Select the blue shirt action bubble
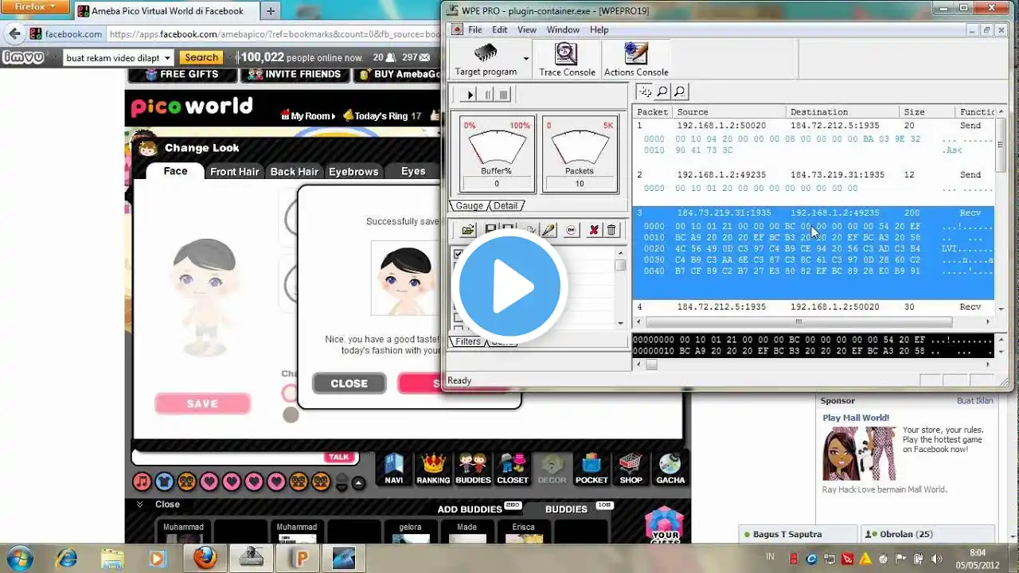1019x573 pixels. click(x=164, y=481)
